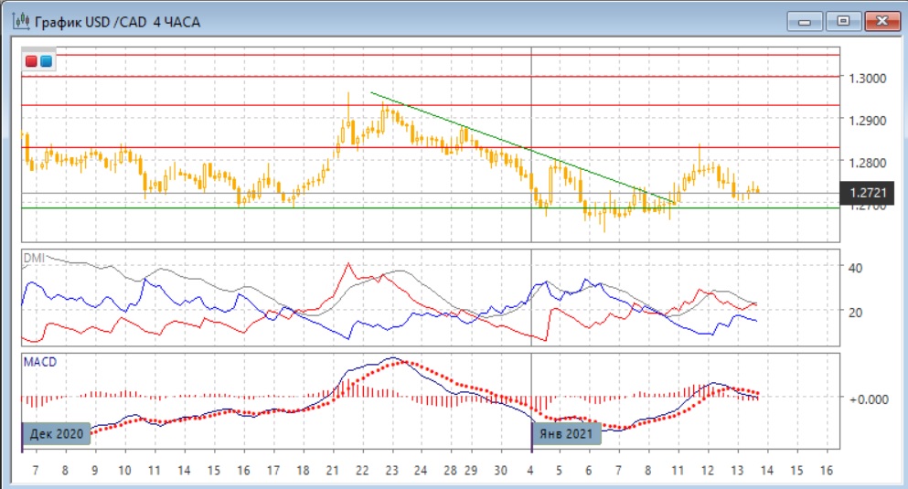Click the Янв 2021 month marker
Screen dimensions: 908x489
point(568,432)
